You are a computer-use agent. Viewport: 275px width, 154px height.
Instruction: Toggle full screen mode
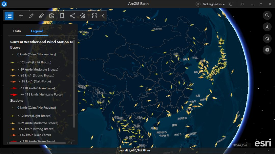(x=243, y=4)
